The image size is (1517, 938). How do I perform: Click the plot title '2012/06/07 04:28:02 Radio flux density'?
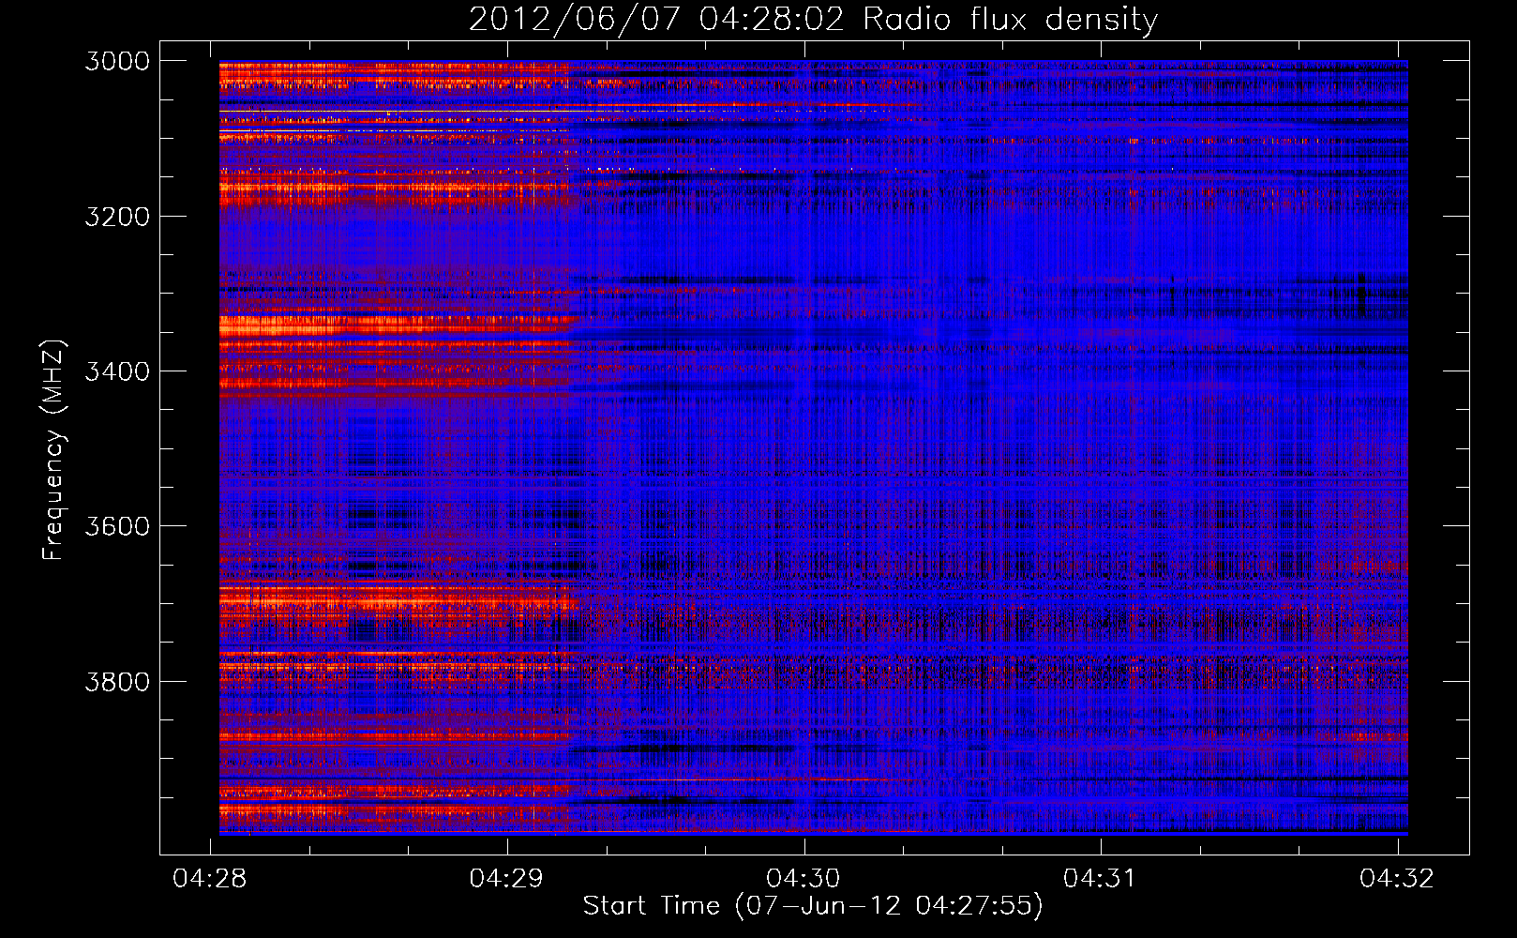point(813,19)
